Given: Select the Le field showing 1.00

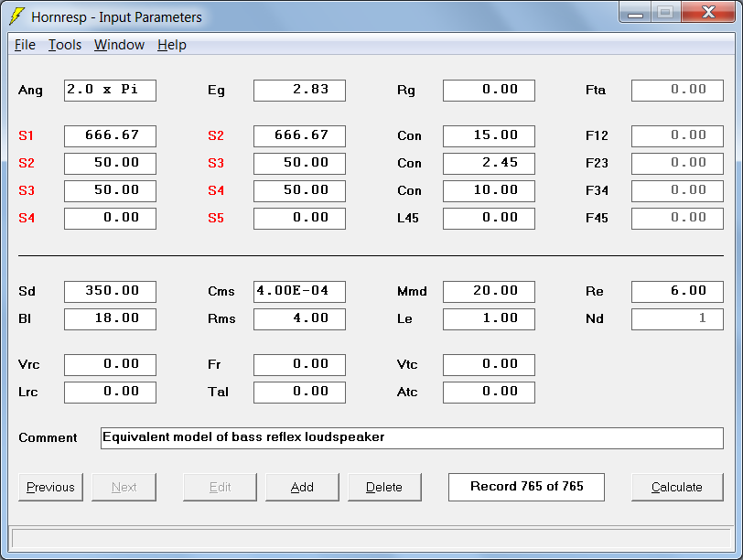Looking at the screenshot, I should click(489, 319).
